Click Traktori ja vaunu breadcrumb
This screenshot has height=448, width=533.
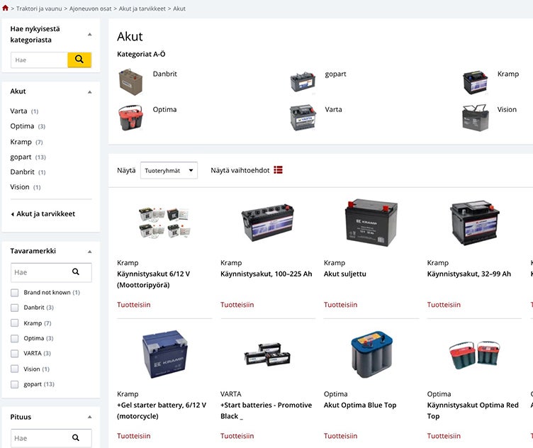pos(39,9)
